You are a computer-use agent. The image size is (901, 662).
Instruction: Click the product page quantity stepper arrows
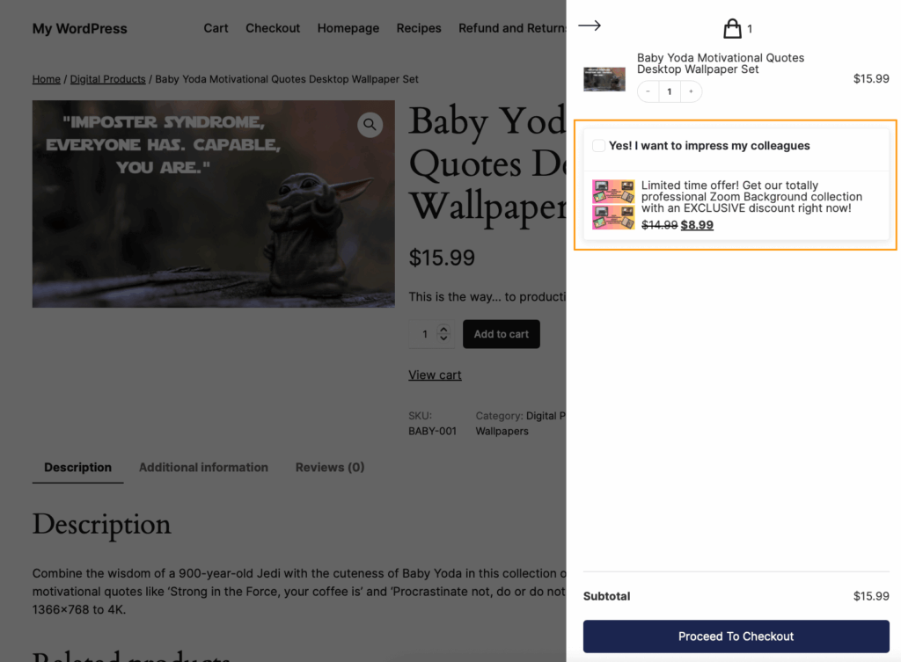(443, 333)
